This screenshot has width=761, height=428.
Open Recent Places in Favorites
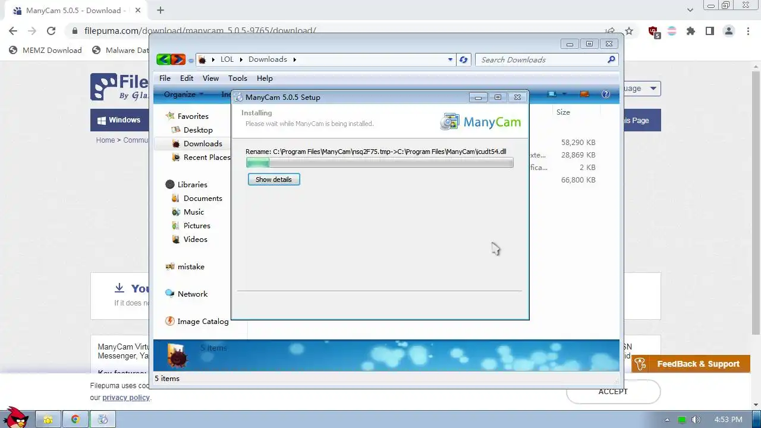click(x=206, y=157)
